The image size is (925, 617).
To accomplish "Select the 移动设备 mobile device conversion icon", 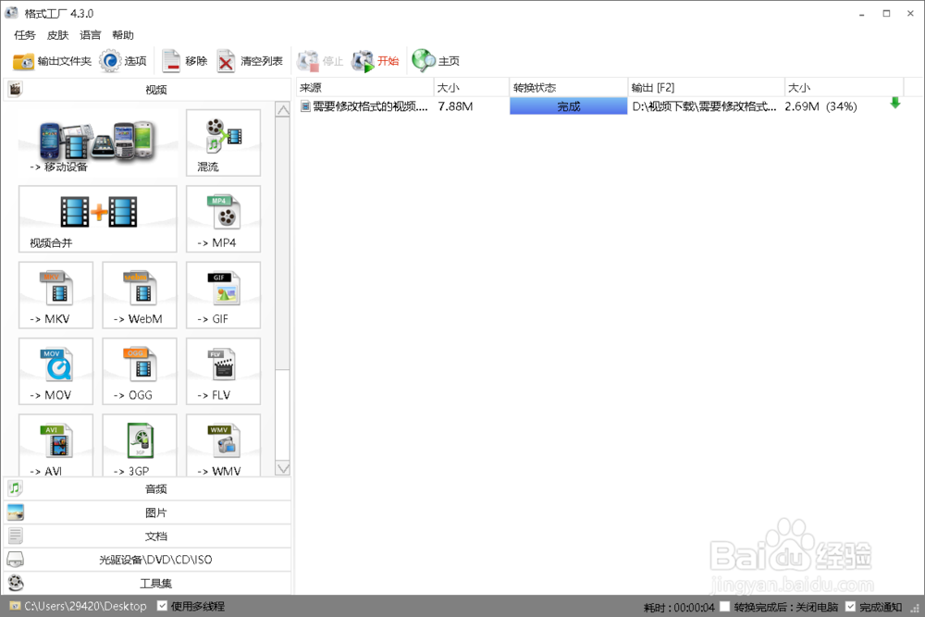I will click(x=98, y=142).
